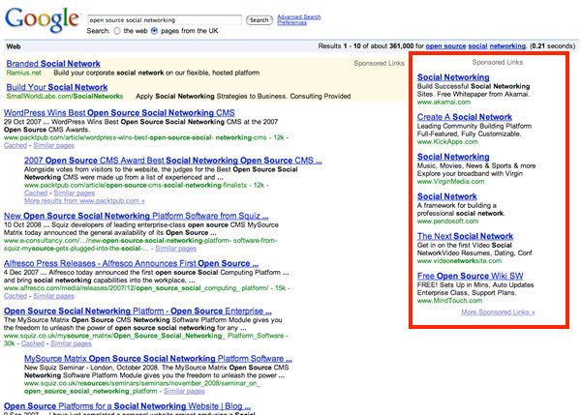581x415 pixels.
Task: Click 'More Sponsored Links »'
Action: [x=498, y=312]
